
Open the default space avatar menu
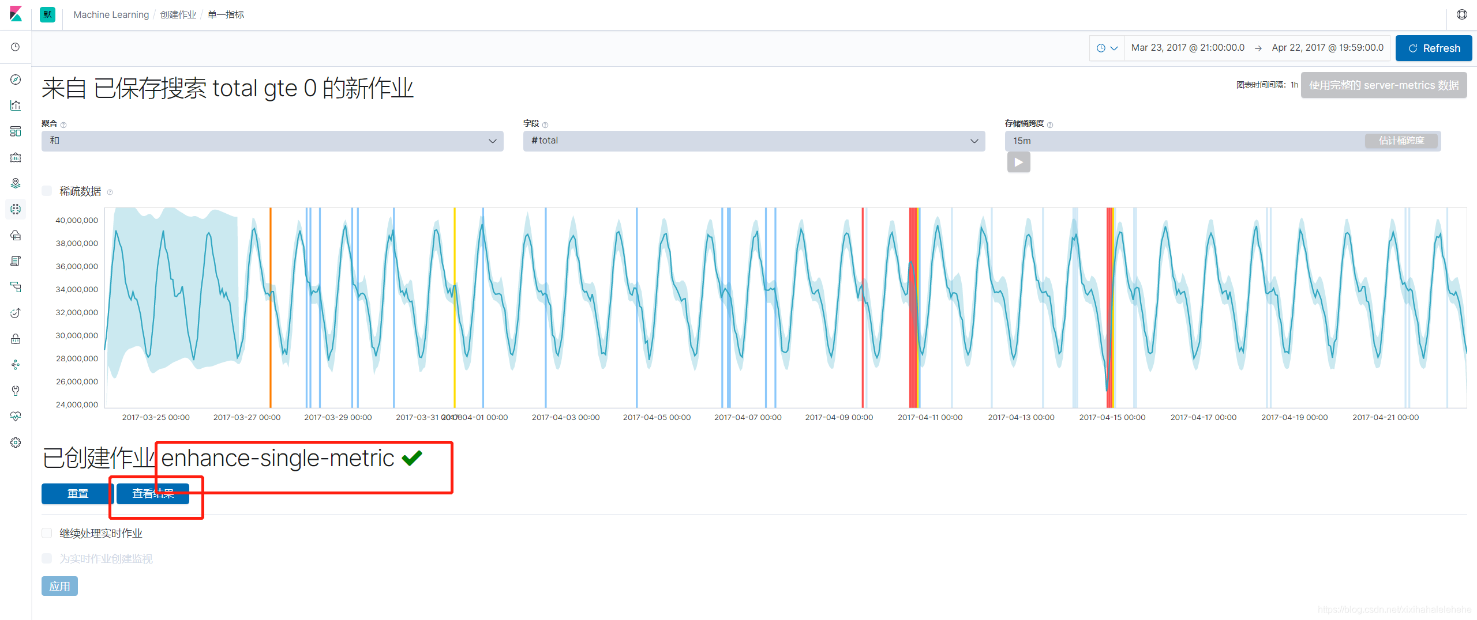click(x=47, y=14)
